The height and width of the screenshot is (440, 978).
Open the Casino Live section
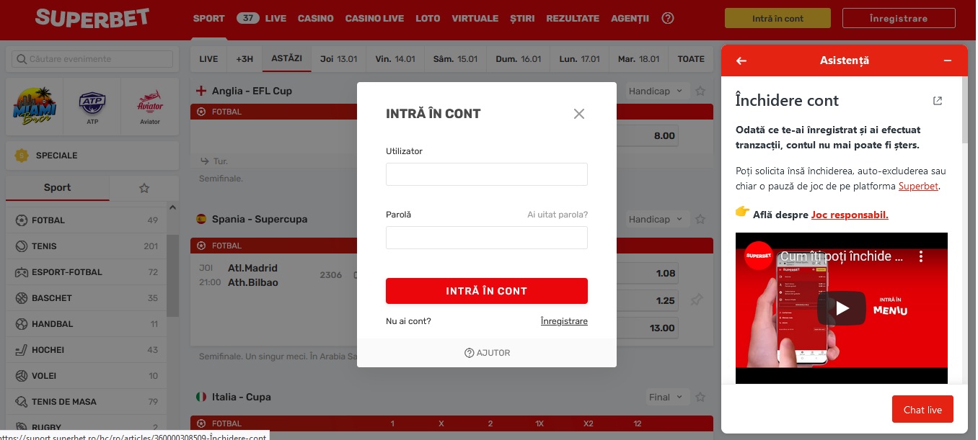pos(374,18)
